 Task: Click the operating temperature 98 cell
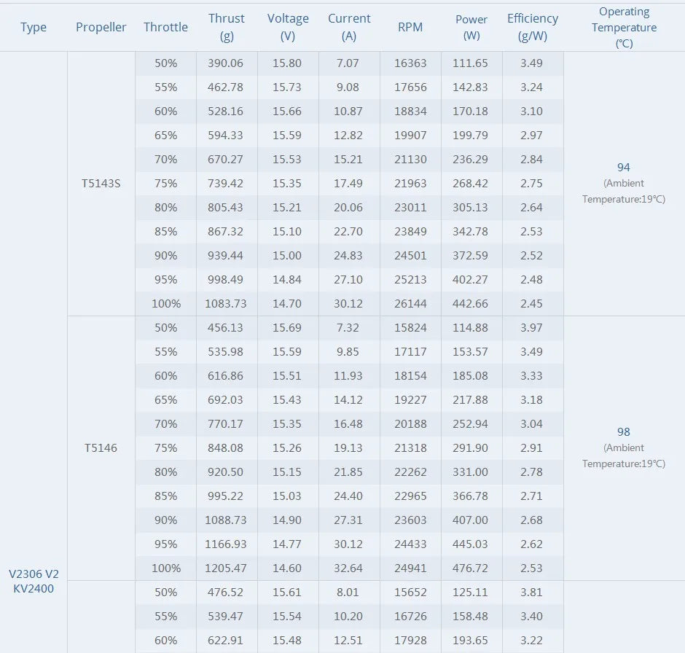click(x=624, y=432)
